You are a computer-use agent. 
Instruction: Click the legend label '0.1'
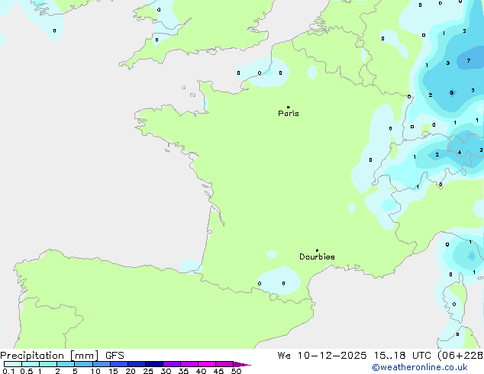8,371
